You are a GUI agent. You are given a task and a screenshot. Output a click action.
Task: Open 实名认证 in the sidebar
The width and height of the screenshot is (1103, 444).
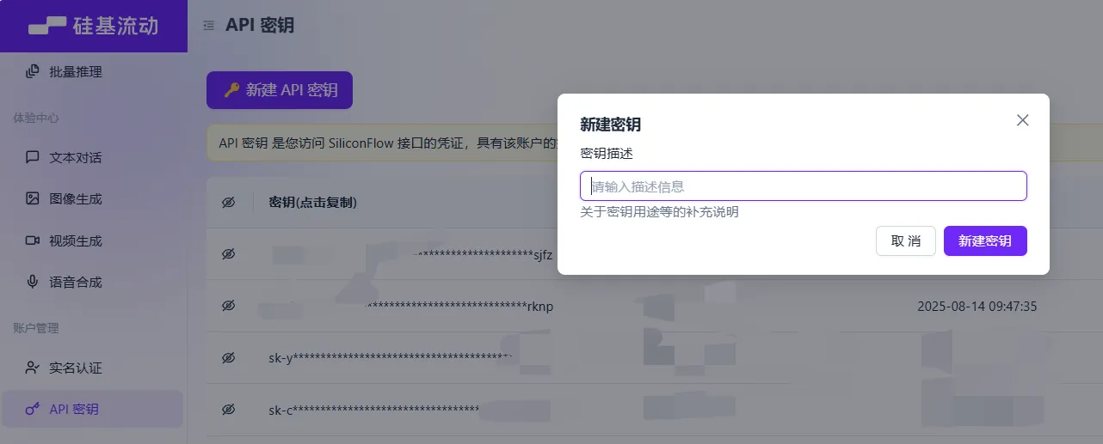[x=76, y=368]
